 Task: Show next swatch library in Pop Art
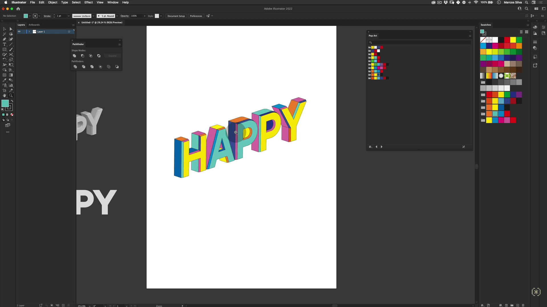pos(382,147)
